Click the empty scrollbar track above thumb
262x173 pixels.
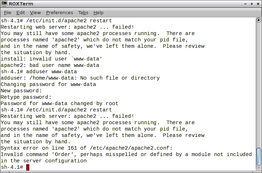[x=258, y=85]
